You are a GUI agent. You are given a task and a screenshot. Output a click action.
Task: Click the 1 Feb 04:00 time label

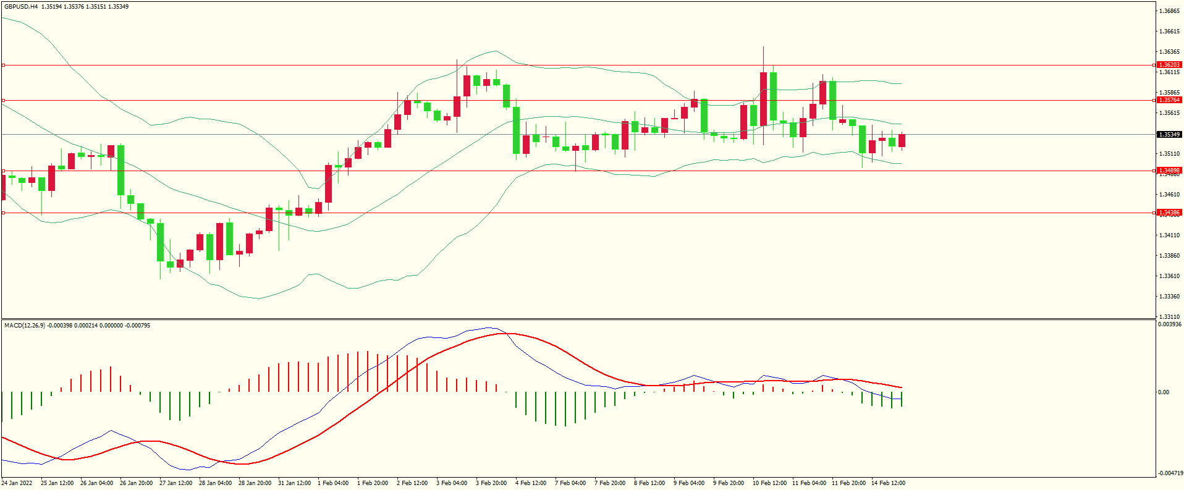(333, 483)
